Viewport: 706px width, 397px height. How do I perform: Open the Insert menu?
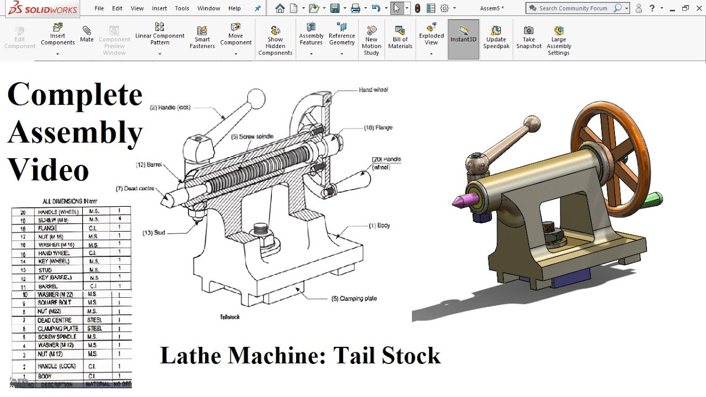pyautogui.click(x=159, y=8)
